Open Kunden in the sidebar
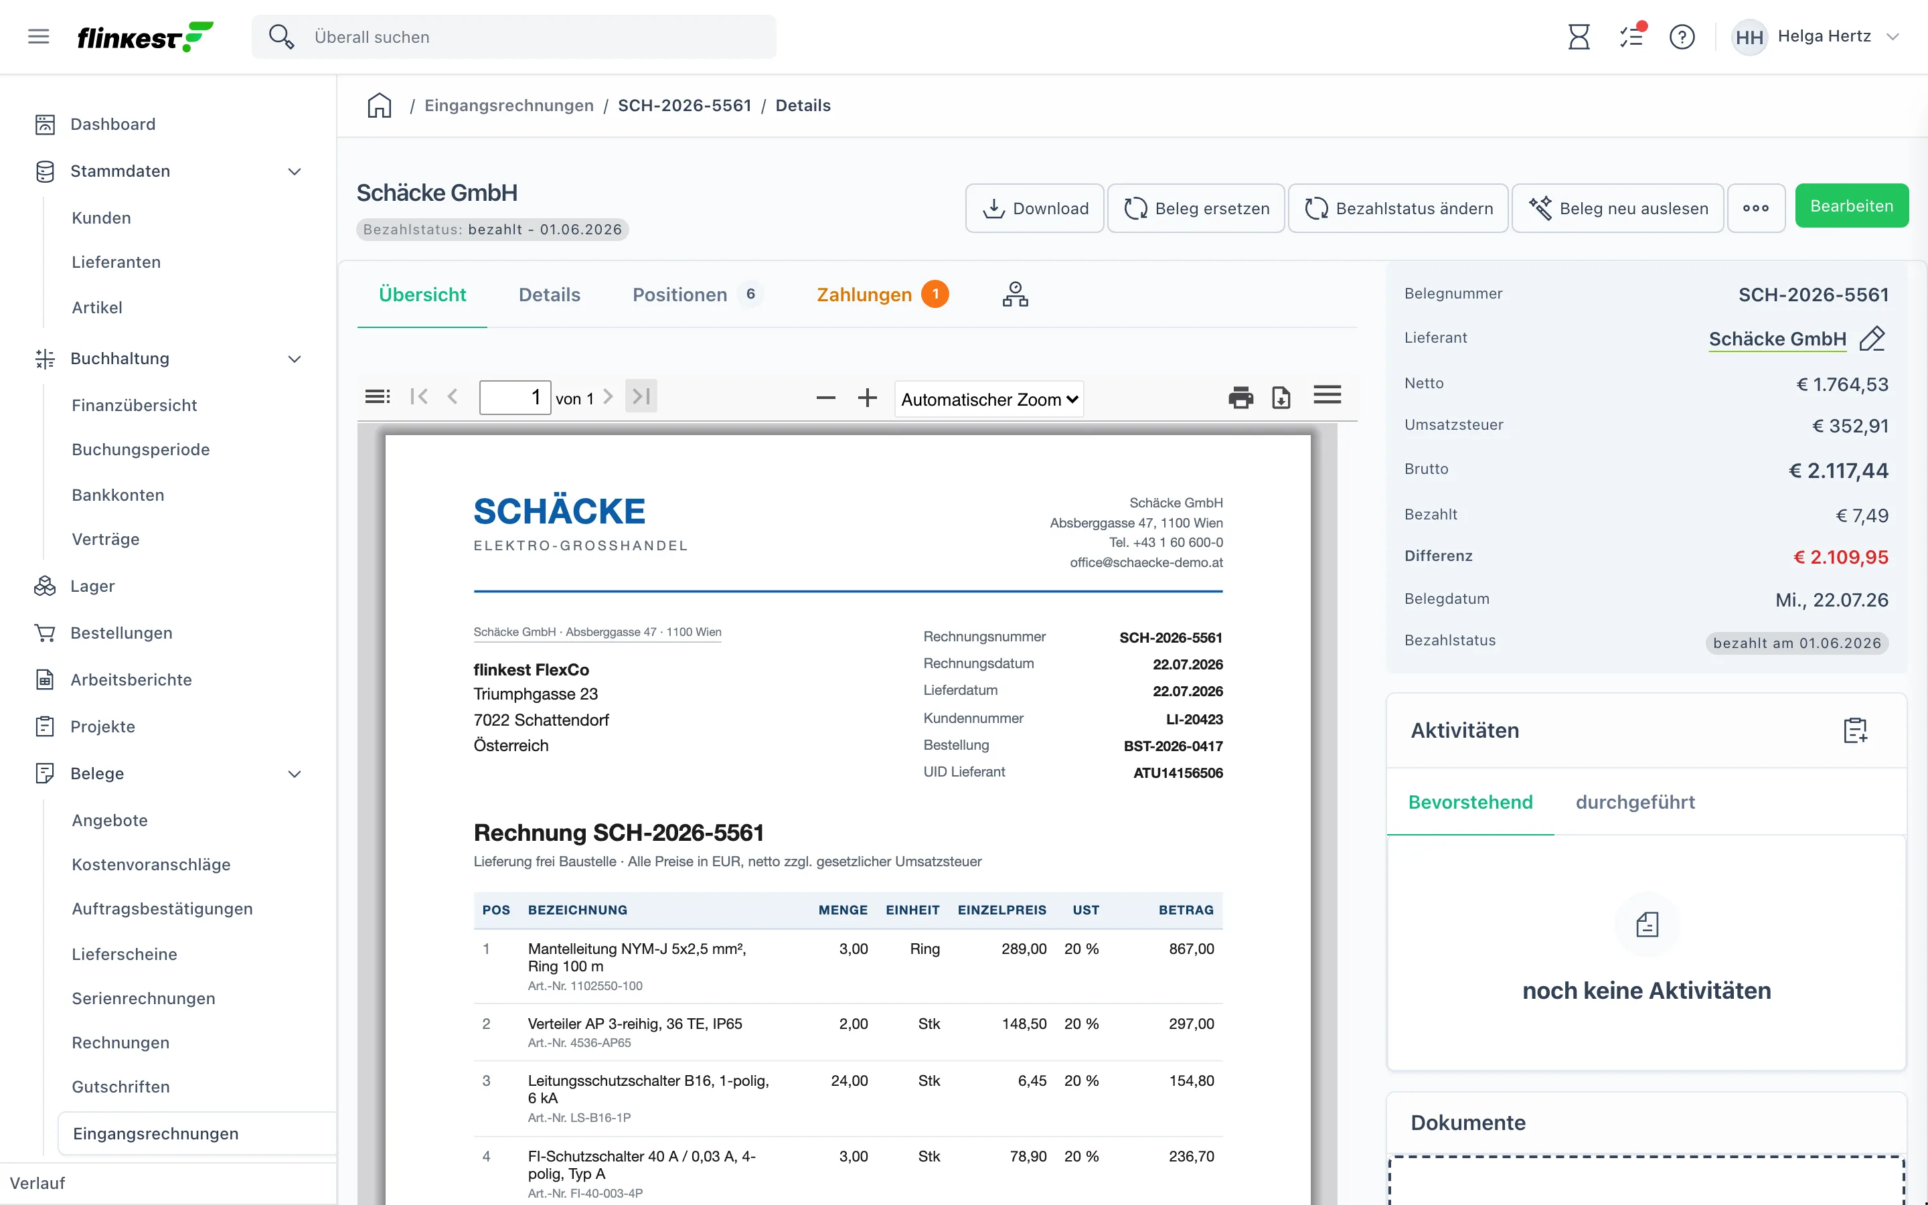The image size is (1928, 1205). pos(101,218)
